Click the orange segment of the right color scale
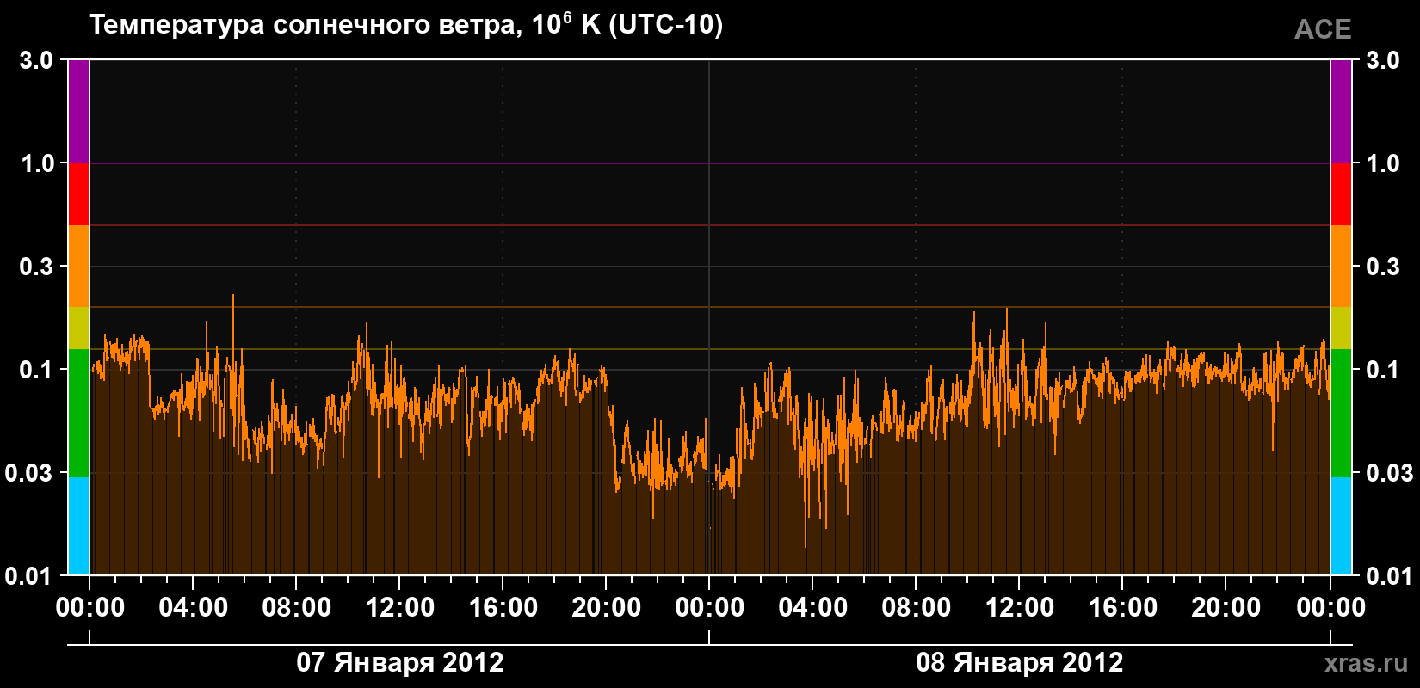The height and width of the screenshot is (688, 1420). pos(1341,267)
